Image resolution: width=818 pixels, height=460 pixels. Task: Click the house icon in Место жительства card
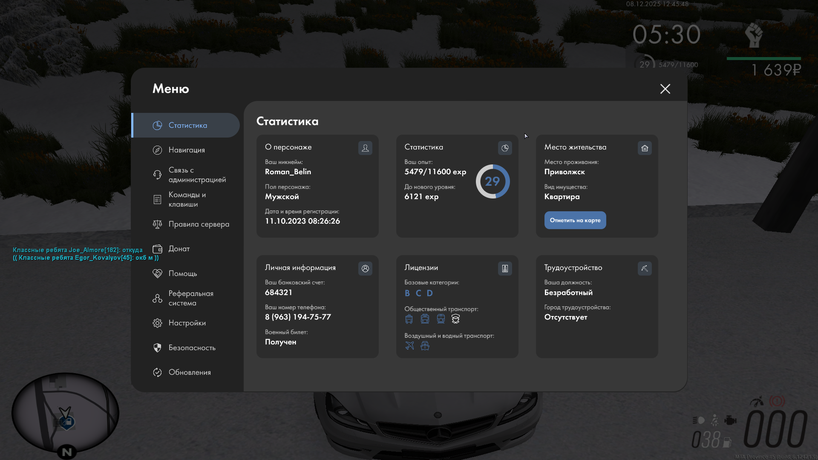pos(645,148)
